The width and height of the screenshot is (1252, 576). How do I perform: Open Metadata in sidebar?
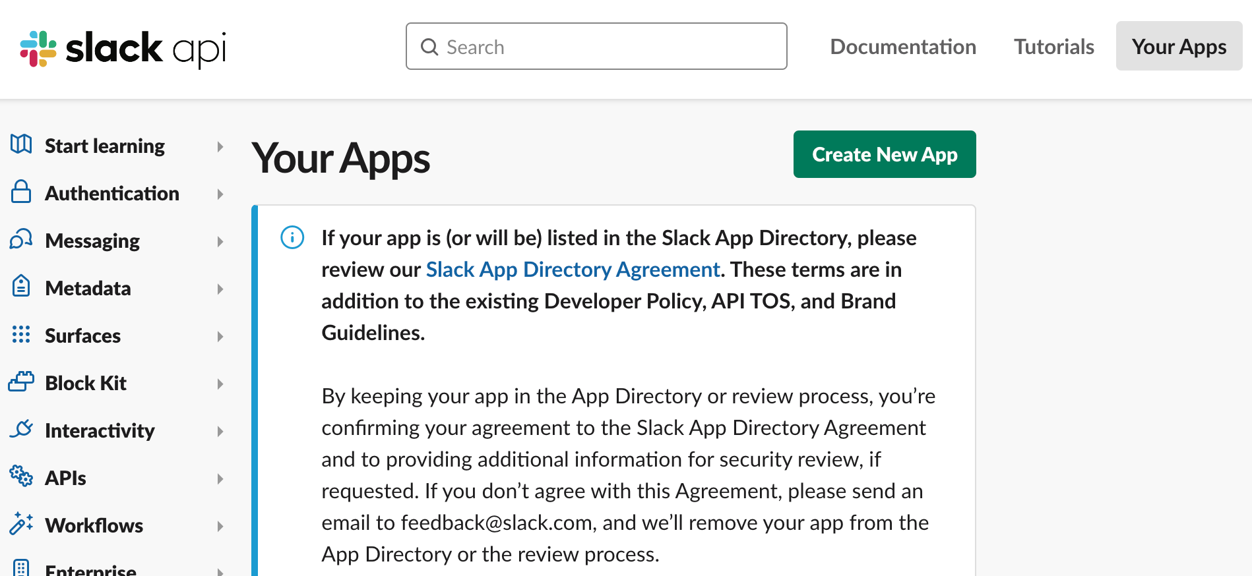click(88, 288)
